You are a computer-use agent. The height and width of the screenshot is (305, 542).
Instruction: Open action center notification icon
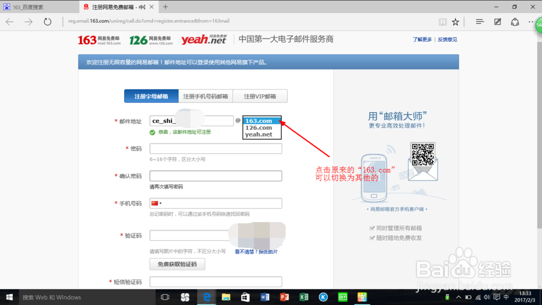coord(496,297)
